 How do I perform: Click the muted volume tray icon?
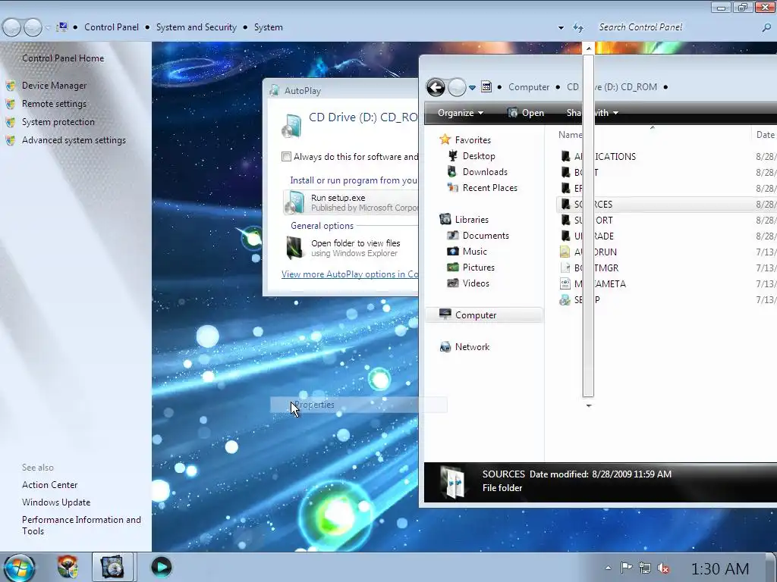663,568
